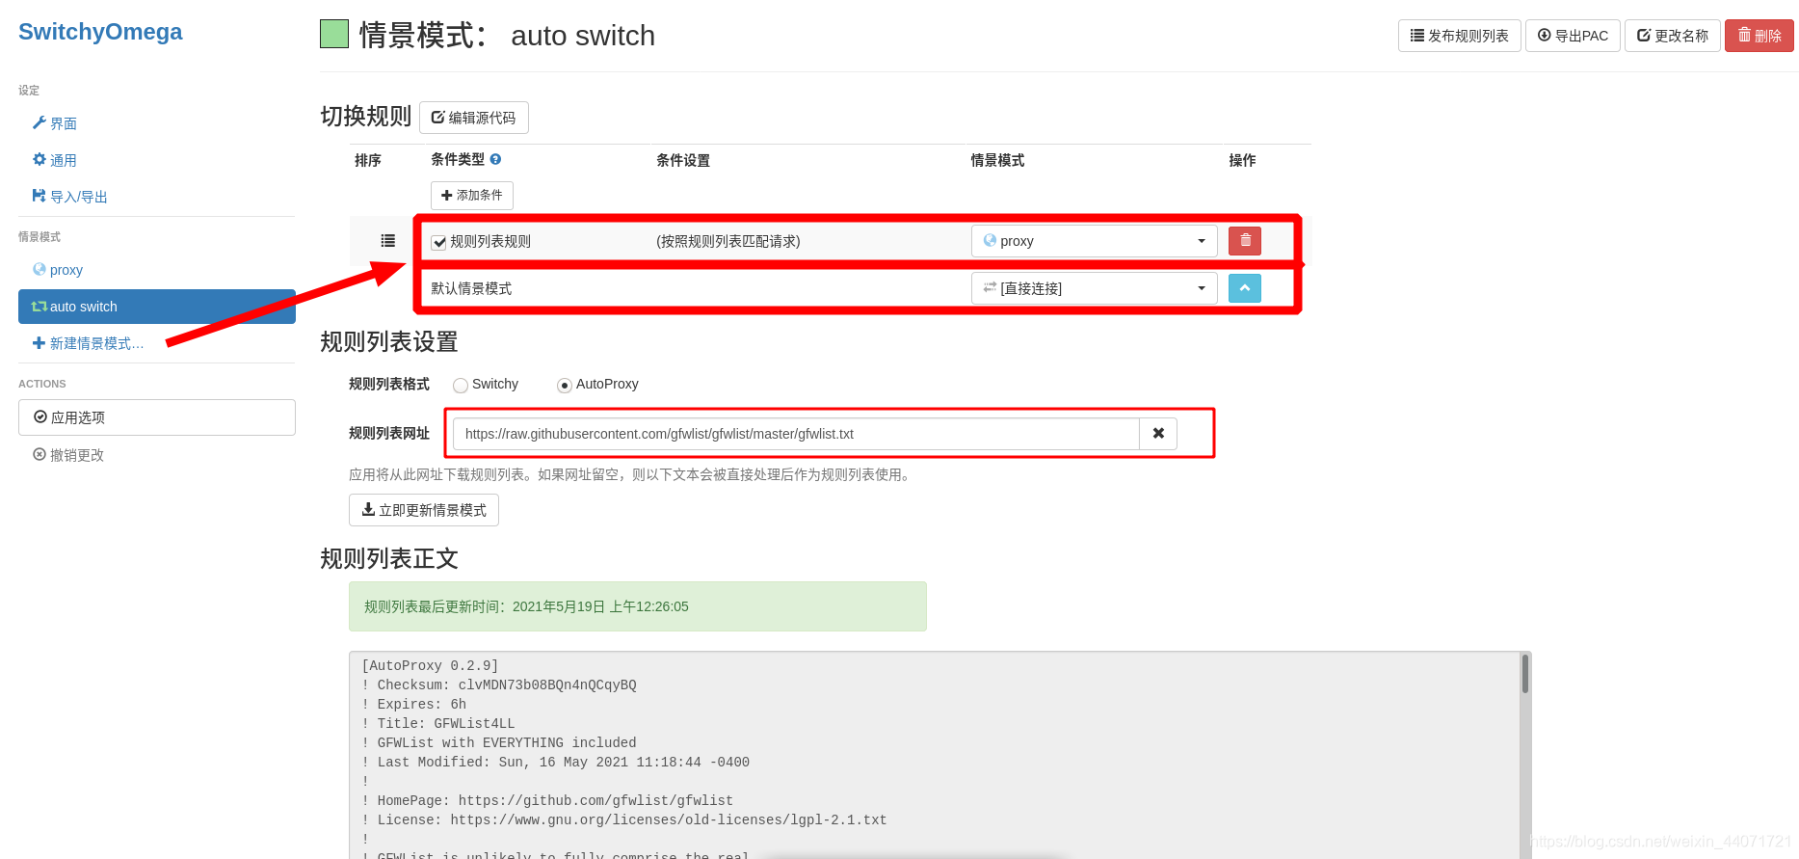Screen dimensions: 1799x859
Task: Open the proxy profile dropdown for the rule list
Action: coord(1095,241)
